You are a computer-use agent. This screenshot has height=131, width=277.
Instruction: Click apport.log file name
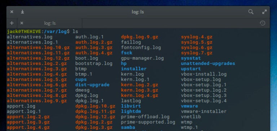(x=21, y=106)
